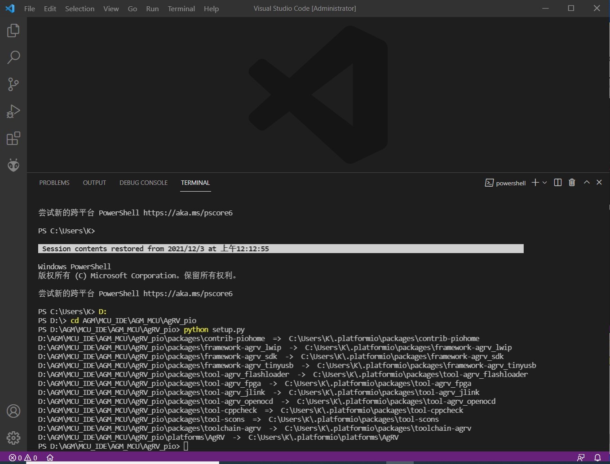Close the terminal panel
610x464 pixels.
click(x=599, y=182)
